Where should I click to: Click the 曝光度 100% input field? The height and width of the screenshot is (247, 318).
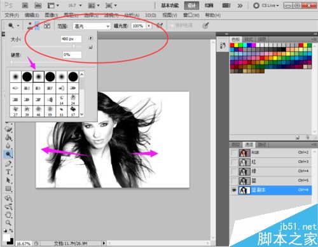click(138, 26)
